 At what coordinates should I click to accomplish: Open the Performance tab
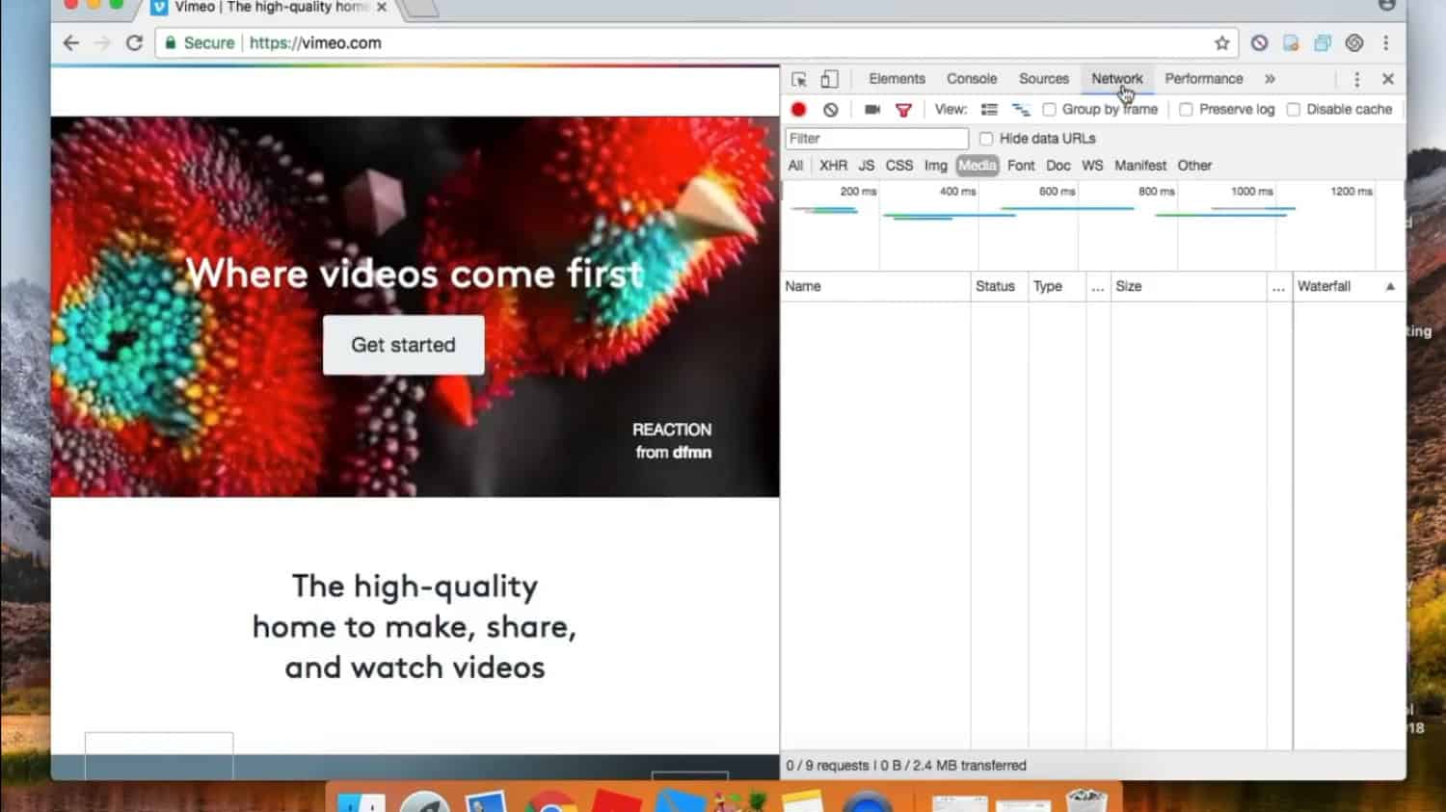point(1204,79)
